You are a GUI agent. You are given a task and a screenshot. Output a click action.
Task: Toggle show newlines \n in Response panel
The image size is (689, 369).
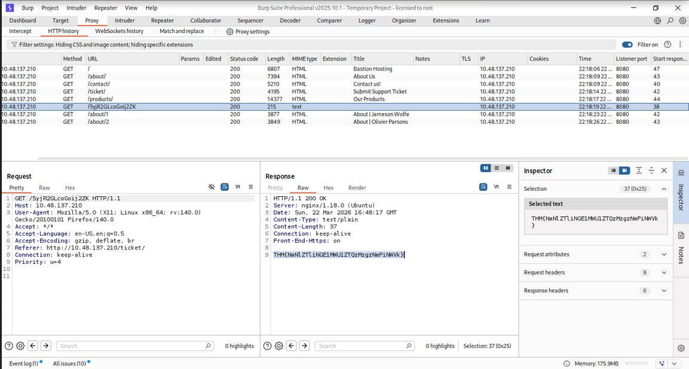496,187
